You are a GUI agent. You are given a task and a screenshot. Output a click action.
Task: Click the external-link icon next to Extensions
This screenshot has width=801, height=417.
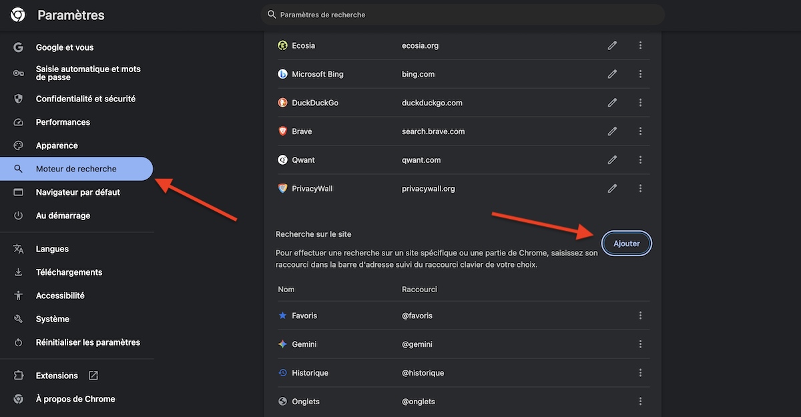93,376
